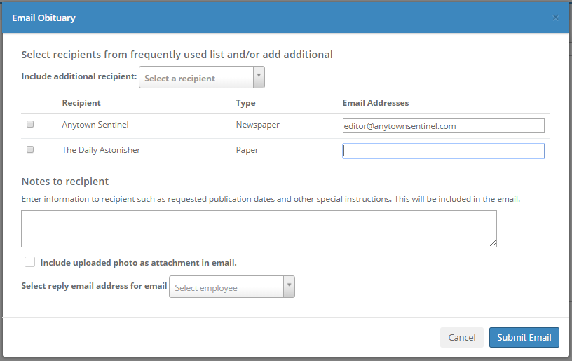Close the Email Obituary dialog

click(x=555, y=18)
